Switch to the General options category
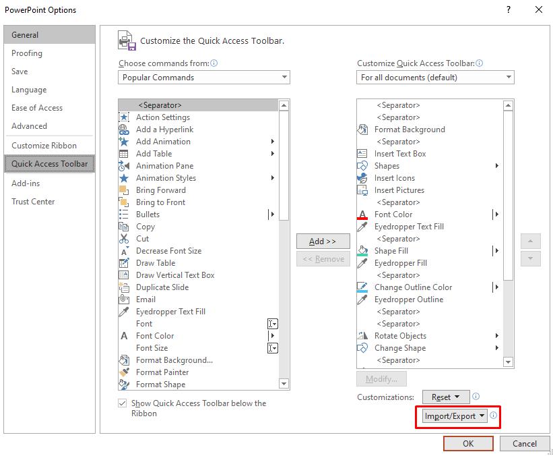 pyautogui.click(x=49, y=34)
